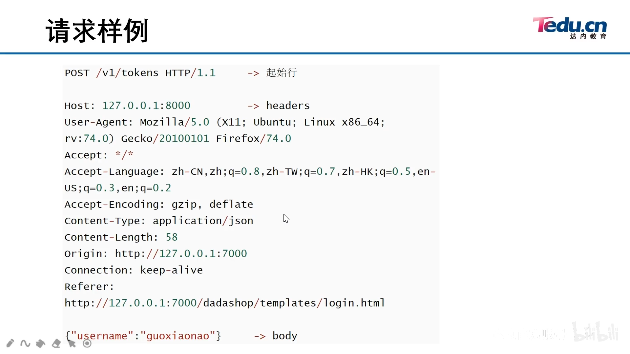Screen dimensions: 630x354
Task: Click the slide title 请求样例
Action: click(x=97, y=31)
